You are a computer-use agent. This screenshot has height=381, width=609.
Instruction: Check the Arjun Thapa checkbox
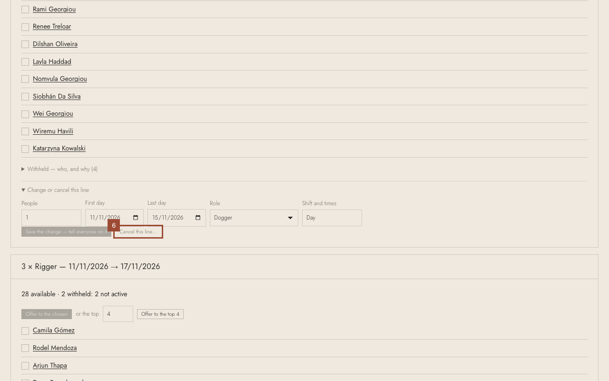pyautogui.click(x=25, y=366)
